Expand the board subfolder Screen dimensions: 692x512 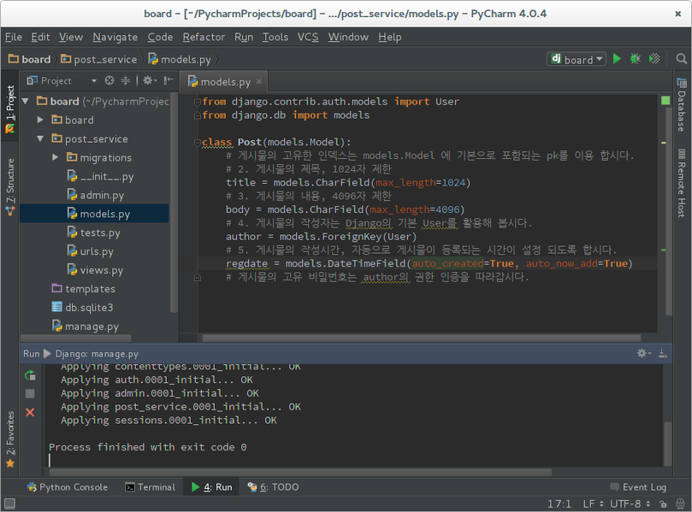(40, 120)
